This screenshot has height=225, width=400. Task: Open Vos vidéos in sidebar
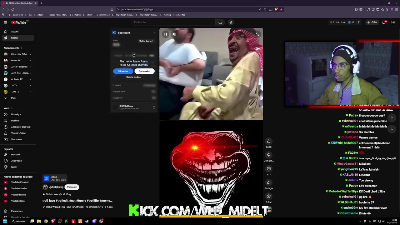pyautogui.click(x=17, y=139)
